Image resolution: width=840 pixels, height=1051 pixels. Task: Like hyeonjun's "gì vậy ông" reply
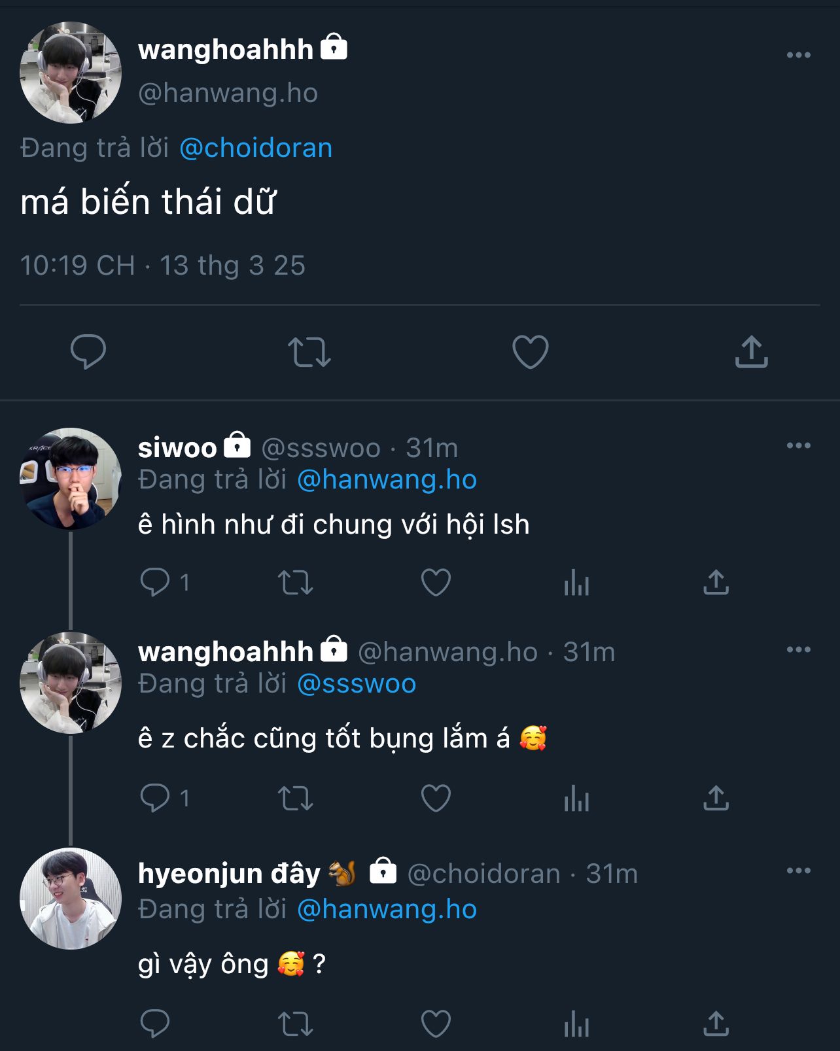click(x=436, y=1024)
